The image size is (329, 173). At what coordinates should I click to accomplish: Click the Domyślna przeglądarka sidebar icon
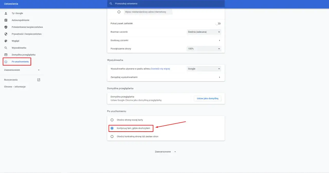(x=6, y=54)
